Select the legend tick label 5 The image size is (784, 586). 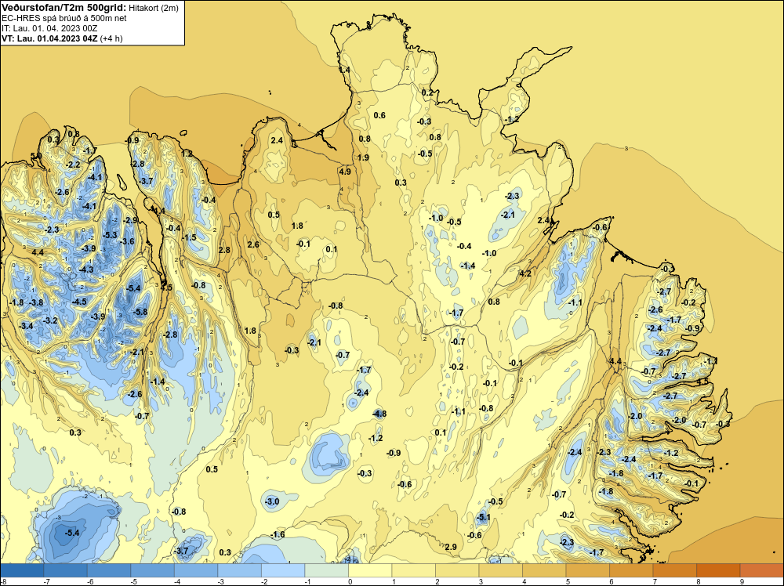click(568, 581)
